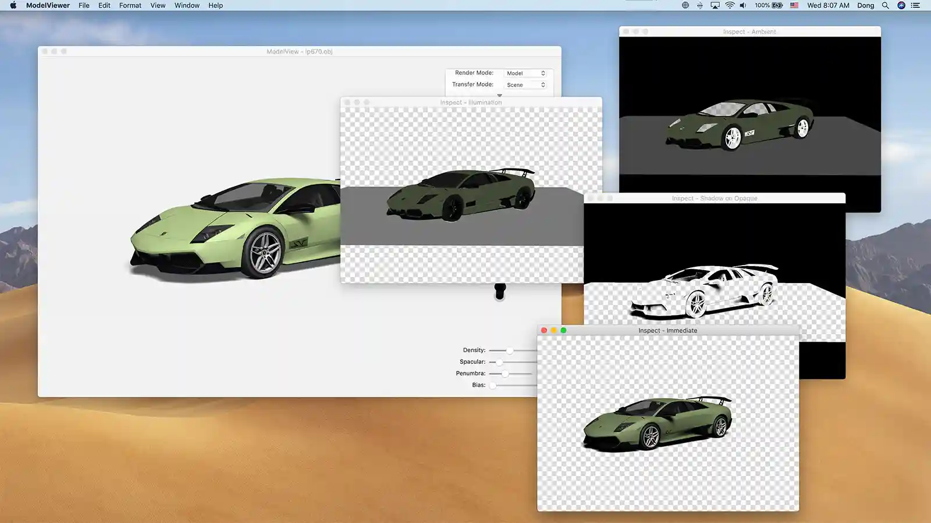
Task: Click the volume speaker icon
Action: click(743, 5)
